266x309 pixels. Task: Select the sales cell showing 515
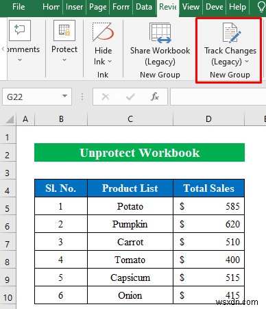[209, 277]
